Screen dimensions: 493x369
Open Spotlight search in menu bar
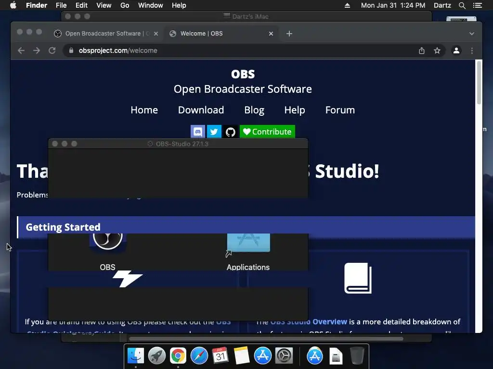(x=462, y=5)
